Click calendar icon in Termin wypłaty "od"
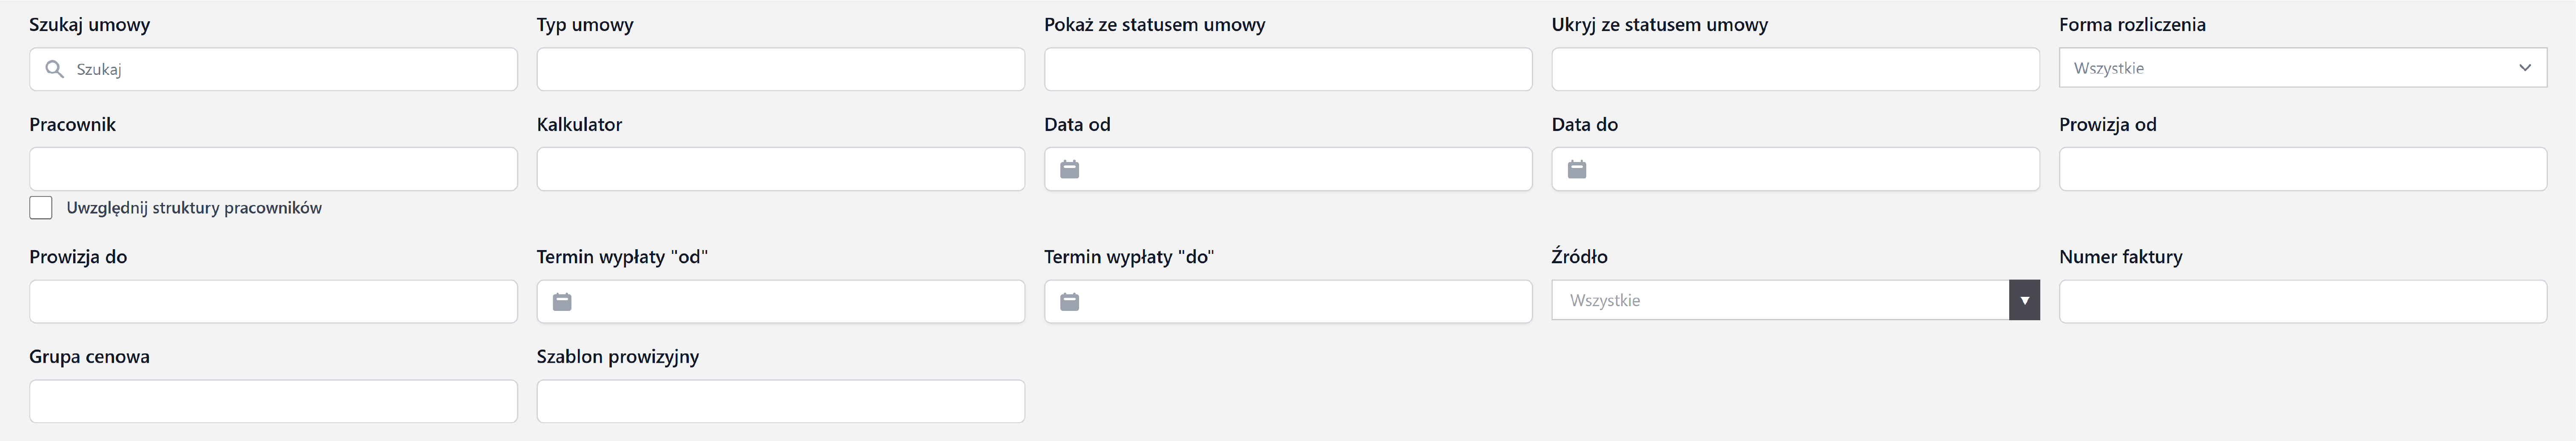This screenshot has width=2576, height=441. [562, 301]
